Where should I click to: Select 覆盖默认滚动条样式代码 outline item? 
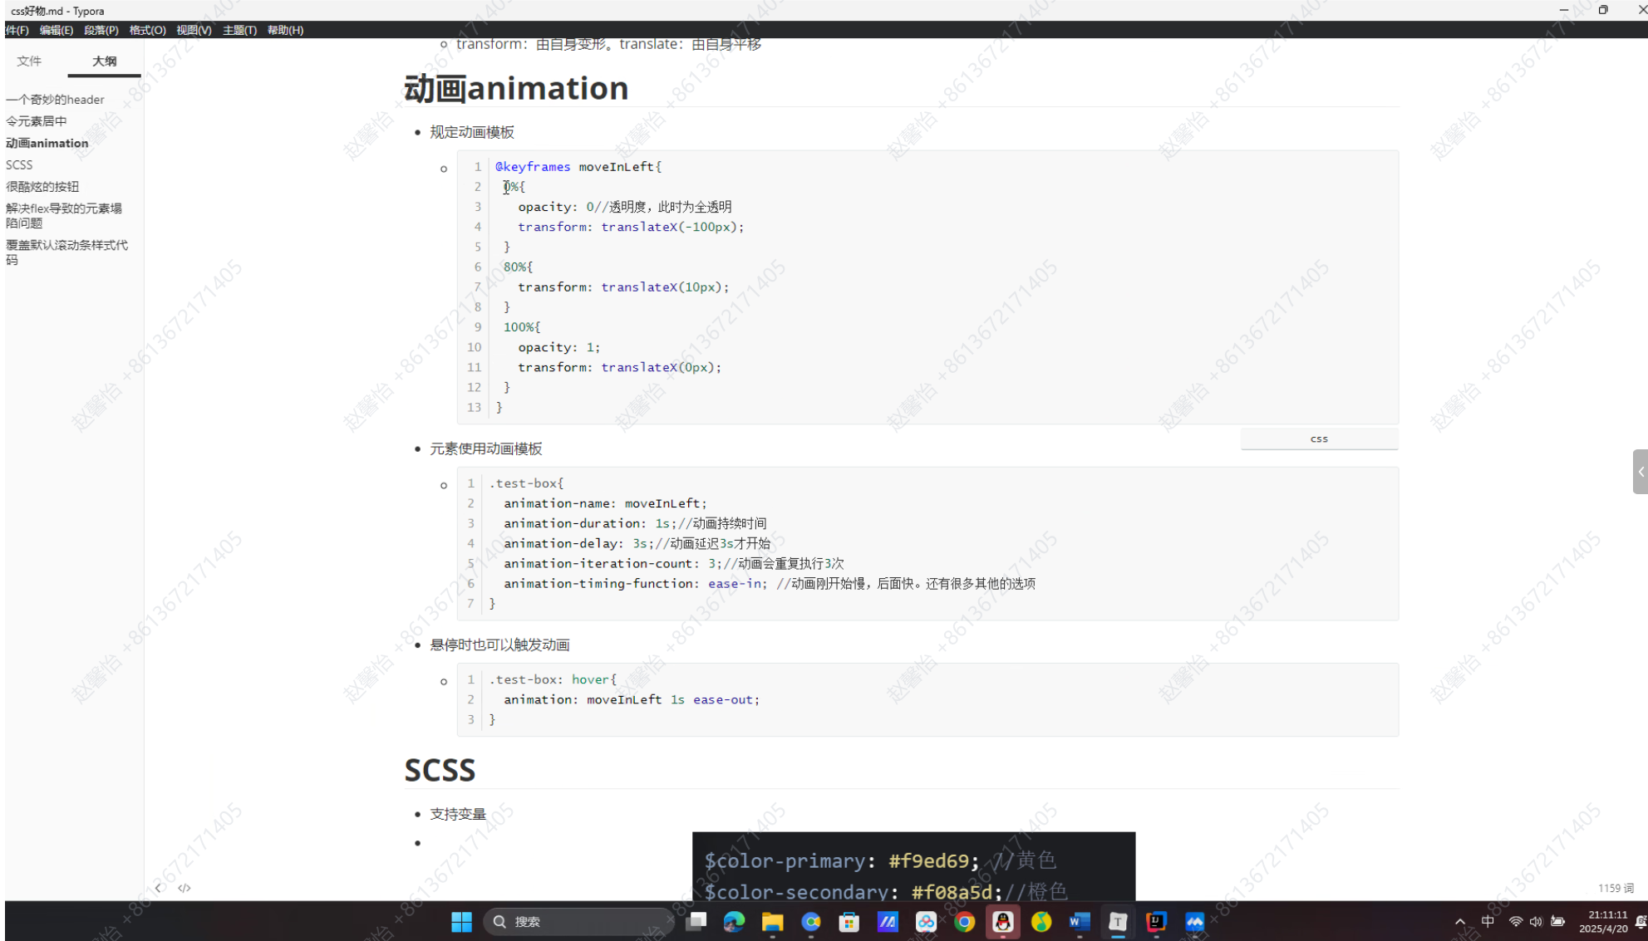(x=66, y=252)
